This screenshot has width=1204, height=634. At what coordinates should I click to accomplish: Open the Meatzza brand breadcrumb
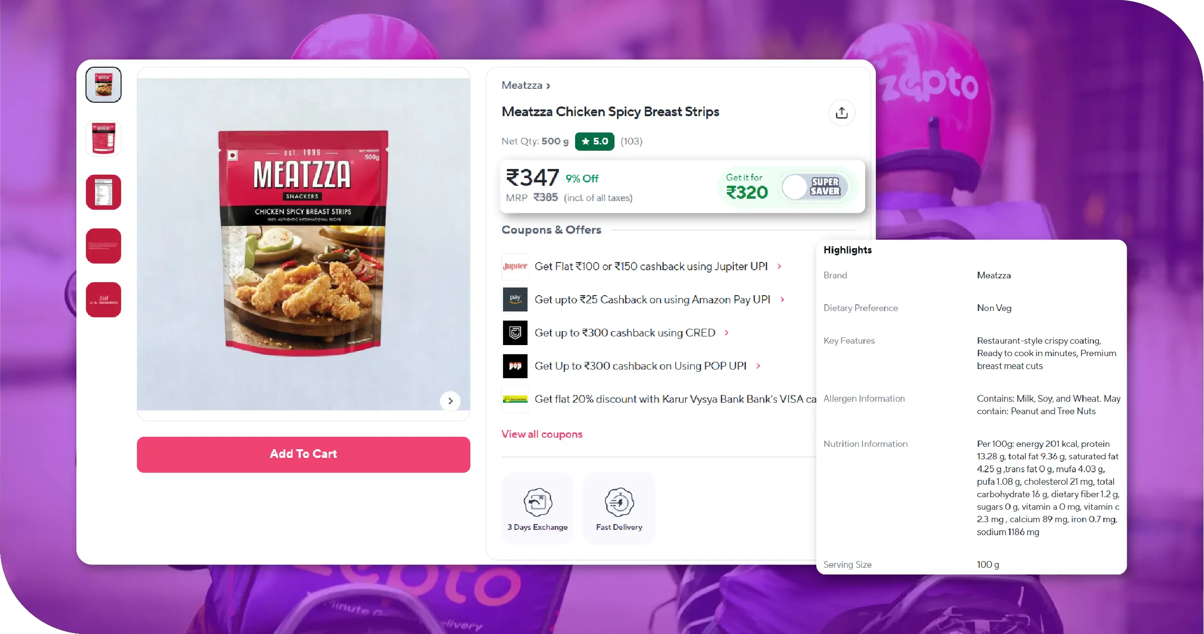point(526,85)
